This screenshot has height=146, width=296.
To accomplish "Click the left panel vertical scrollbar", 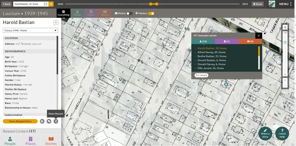I will click(57, 55).
